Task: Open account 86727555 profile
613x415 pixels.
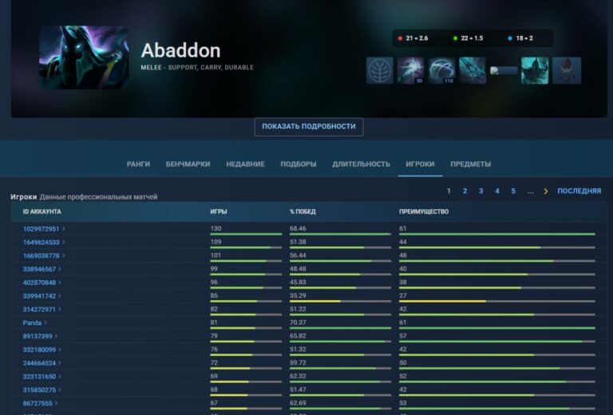Action: point(38,403)
